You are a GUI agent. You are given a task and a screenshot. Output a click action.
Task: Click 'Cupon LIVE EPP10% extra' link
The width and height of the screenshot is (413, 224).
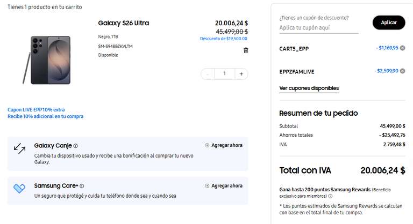point(36,110)
